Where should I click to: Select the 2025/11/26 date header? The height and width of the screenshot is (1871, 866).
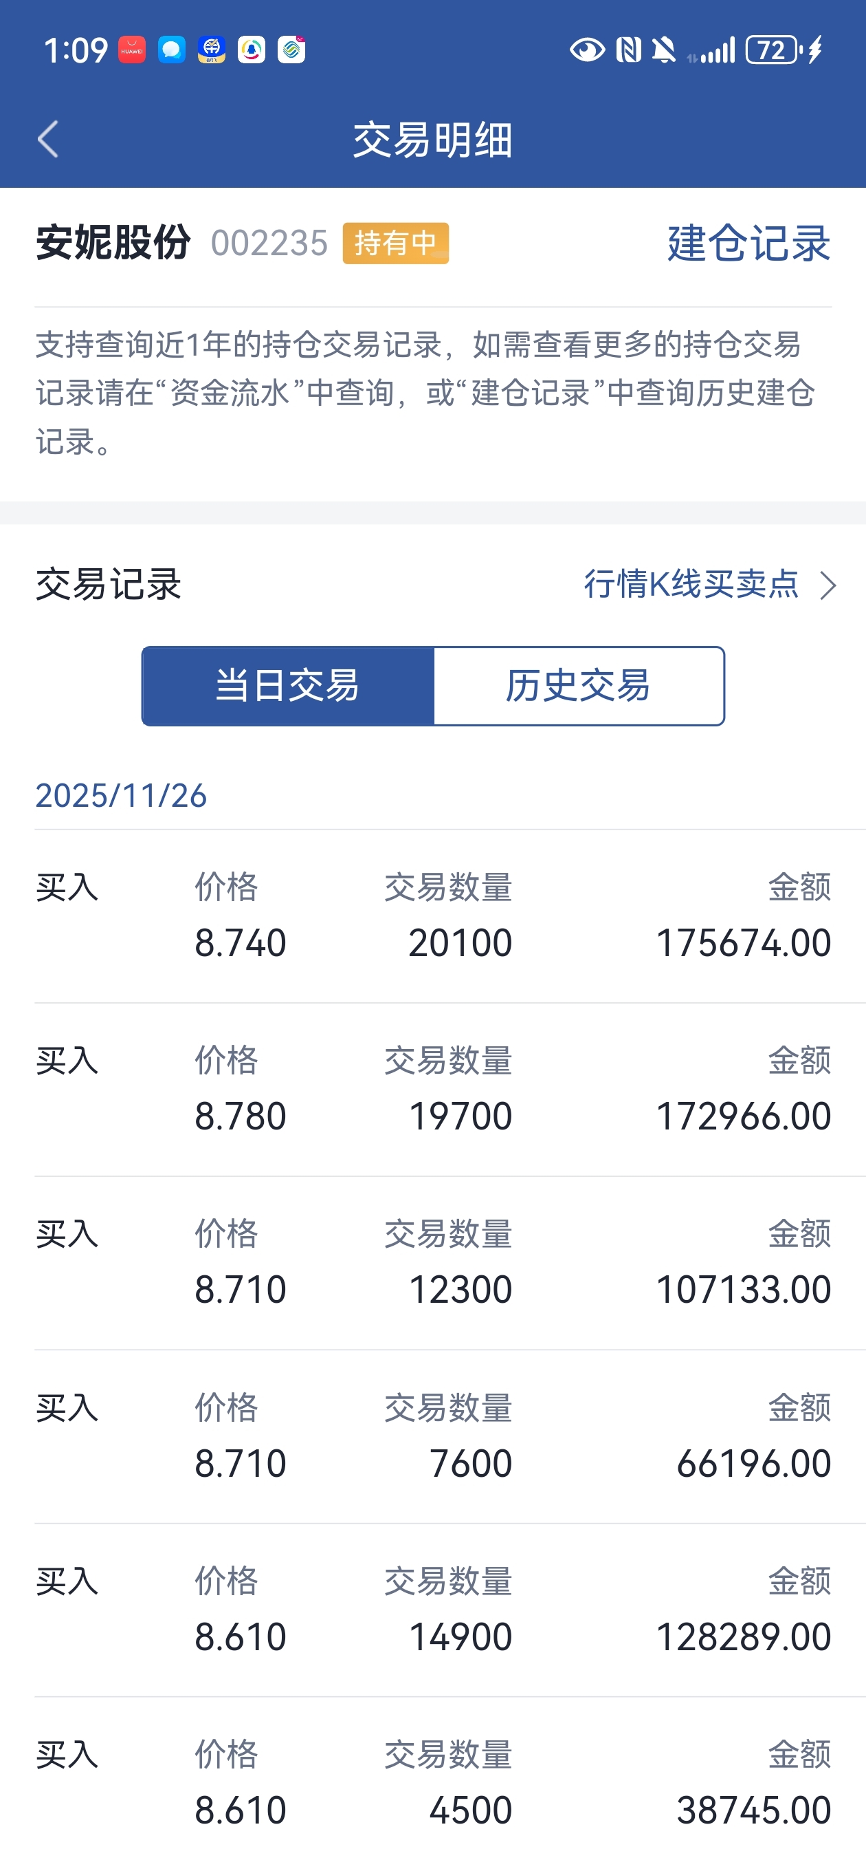[121, 795]
